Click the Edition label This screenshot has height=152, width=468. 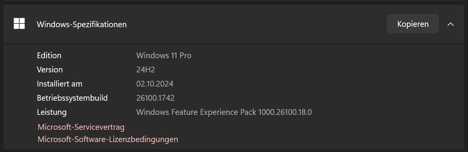[x=49, y=56]
